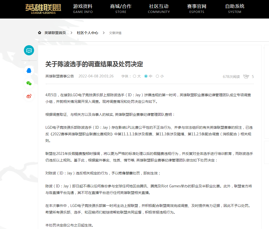Share article via QQ penguin icon

point(29,70)
